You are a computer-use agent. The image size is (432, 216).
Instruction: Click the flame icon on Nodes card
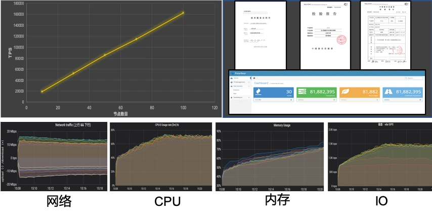click(x=258, y=92)
